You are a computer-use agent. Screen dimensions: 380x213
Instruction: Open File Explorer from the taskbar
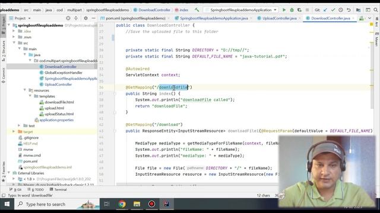137,204
